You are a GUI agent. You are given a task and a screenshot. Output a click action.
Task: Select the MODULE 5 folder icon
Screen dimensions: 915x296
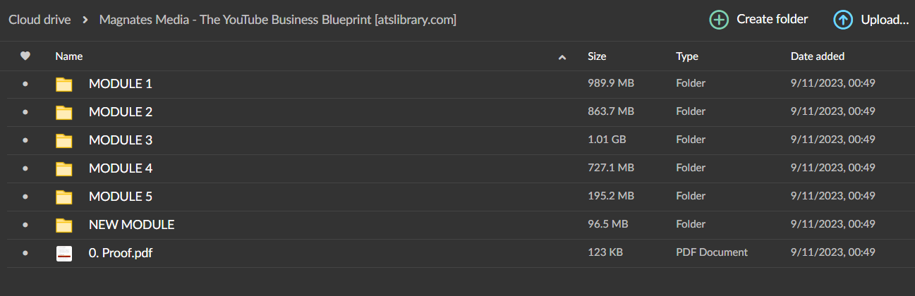pos(64,197)
